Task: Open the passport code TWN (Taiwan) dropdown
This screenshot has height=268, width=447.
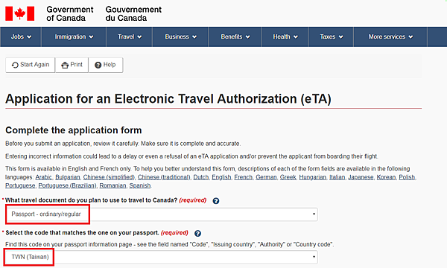Action: (162, 257)
